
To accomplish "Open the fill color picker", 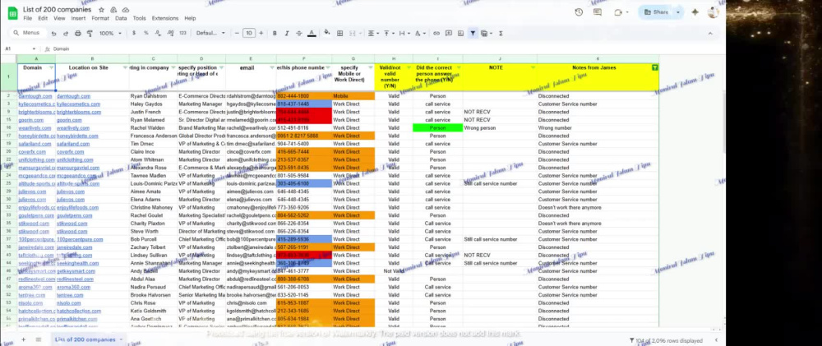I will pyautogui.click(x=327, y=33).
